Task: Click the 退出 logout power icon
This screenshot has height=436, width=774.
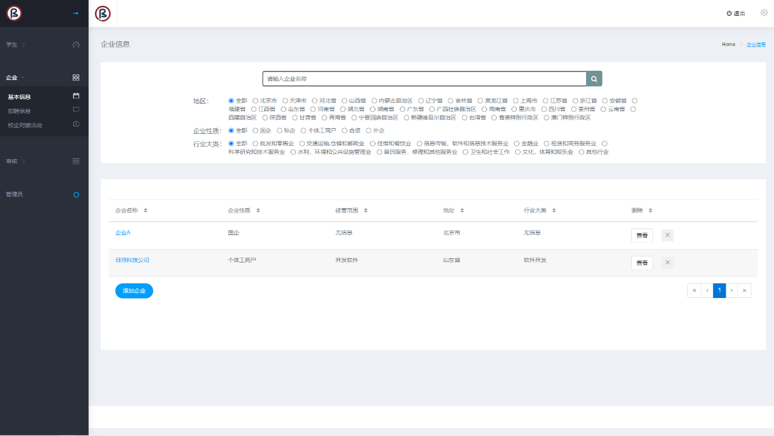Action: coord(729,13)
